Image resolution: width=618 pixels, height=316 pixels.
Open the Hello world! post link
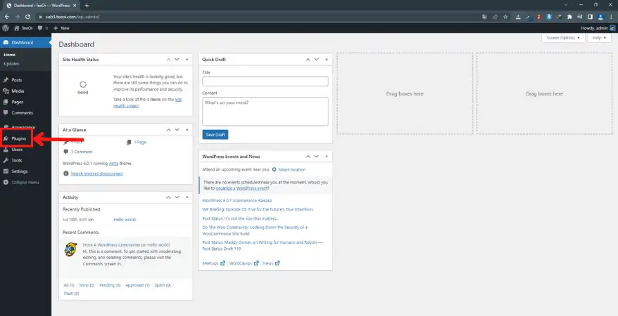click(x=125, y=220)
